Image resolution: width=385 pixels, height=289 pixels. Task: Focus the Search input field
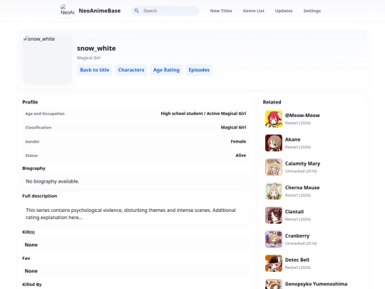click(x=165, y=11)
